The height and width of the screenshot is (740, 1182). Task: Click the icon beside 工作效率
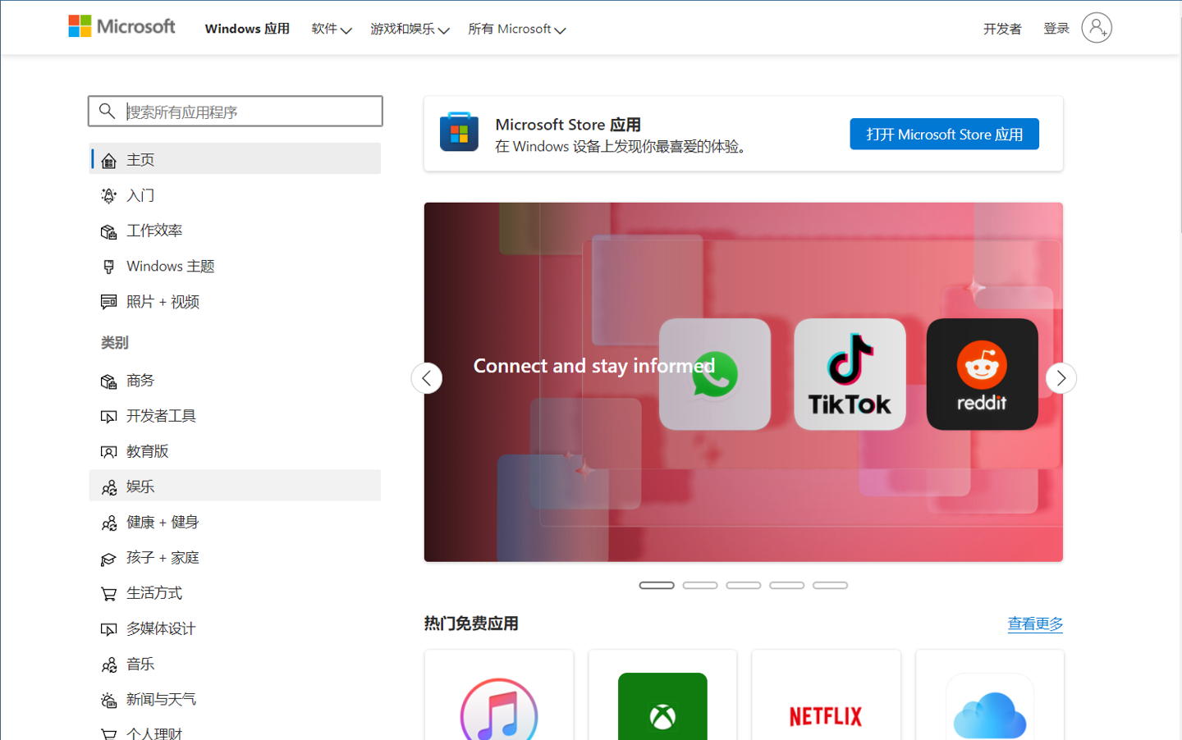(x=108, y=231)
